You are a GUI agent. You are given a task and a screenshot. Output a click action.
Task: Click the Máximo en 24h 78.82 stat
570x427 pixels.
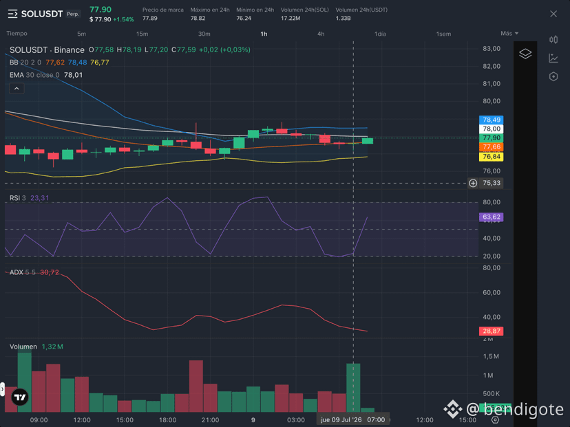click(x=210, y=14)
